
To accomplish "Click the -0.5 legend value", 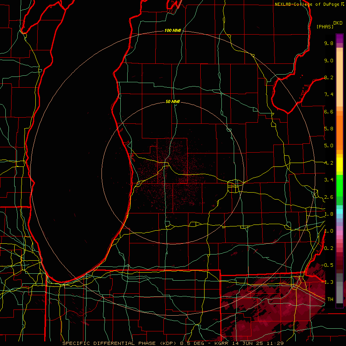I will (x=327, y=265).
